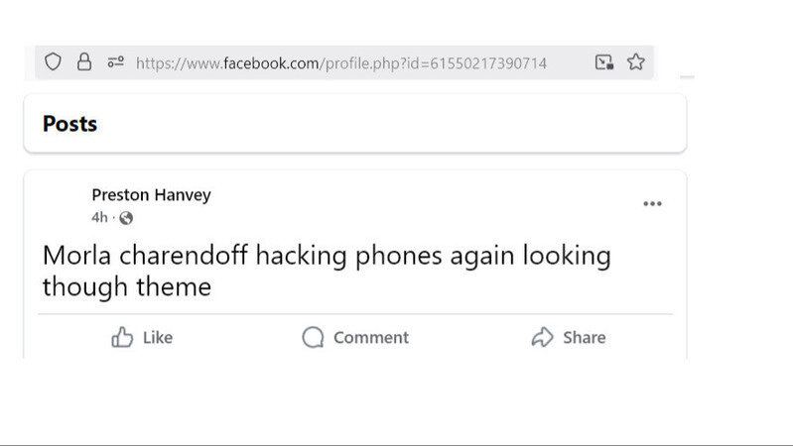Click the Share button label
The image size is (793, 446).
point(585,338)
